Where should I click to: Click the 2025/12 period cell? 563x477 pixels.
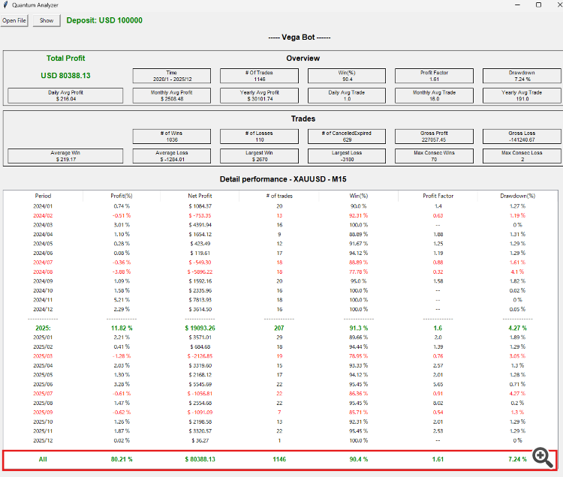43,440
